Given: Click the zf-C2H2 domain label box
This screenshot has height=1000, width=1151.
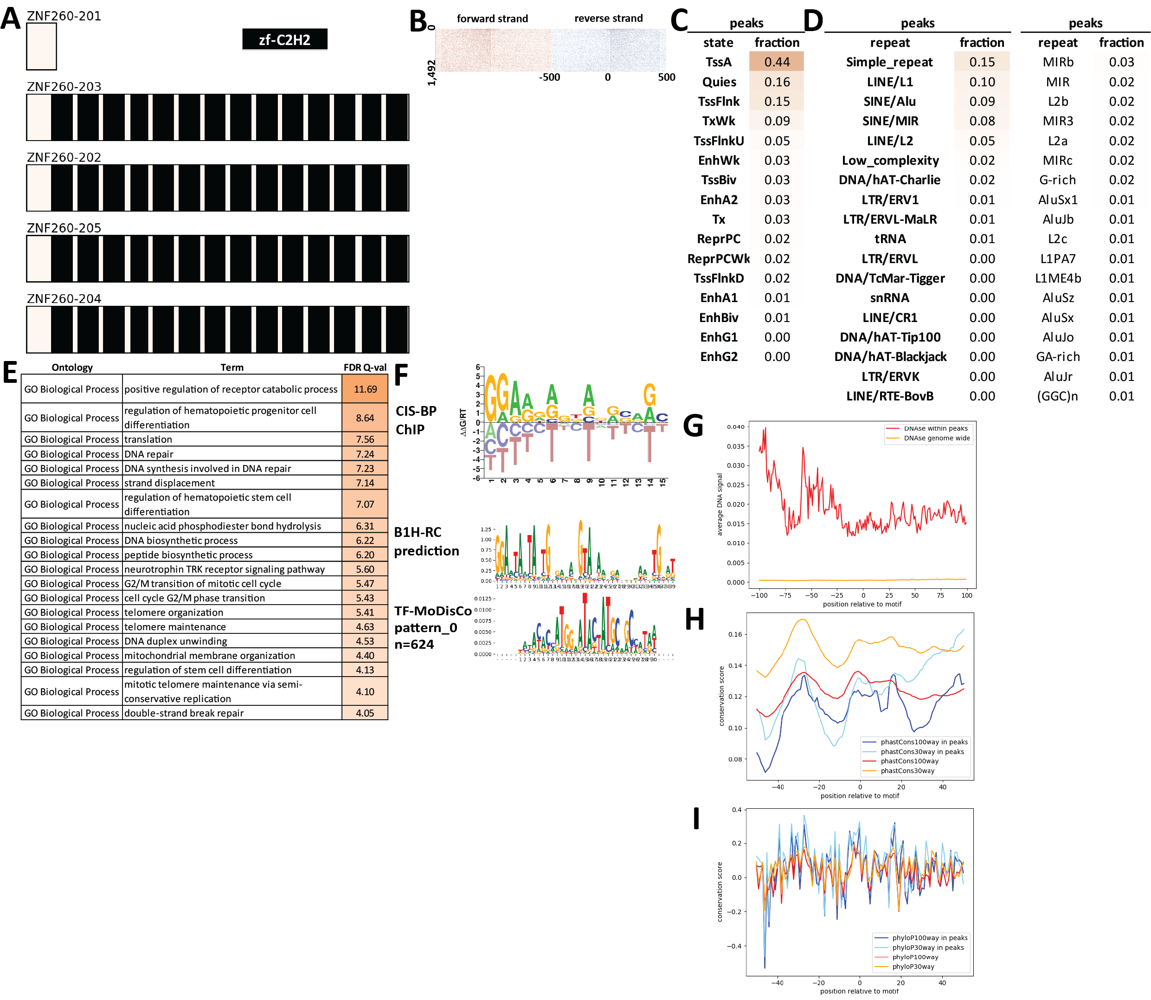Looking at the screenshot, I should [x=284, y=39].
